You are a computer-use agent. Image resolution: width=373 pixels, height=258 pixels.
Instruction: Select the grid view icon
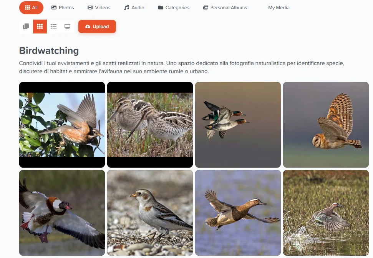pos(40,27)
